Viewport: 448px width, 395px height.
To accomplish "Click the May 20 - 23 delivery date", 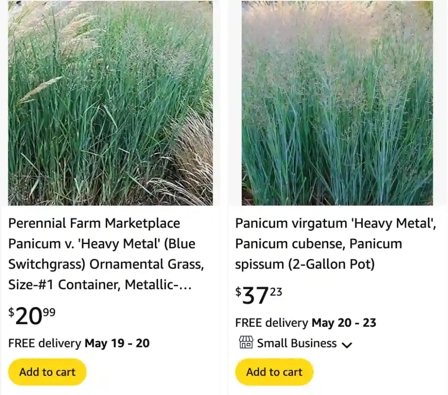I will 344,323.
